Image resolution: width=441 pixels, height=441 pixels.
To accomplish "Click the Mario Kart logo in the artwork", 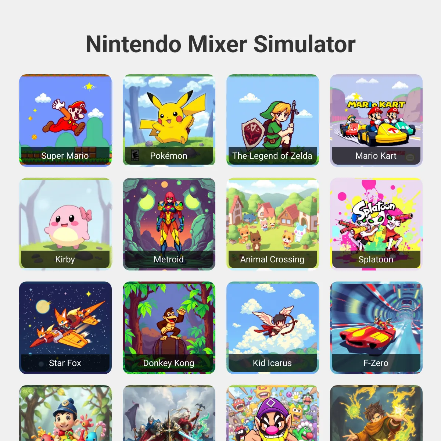I will tap(376, 105).
